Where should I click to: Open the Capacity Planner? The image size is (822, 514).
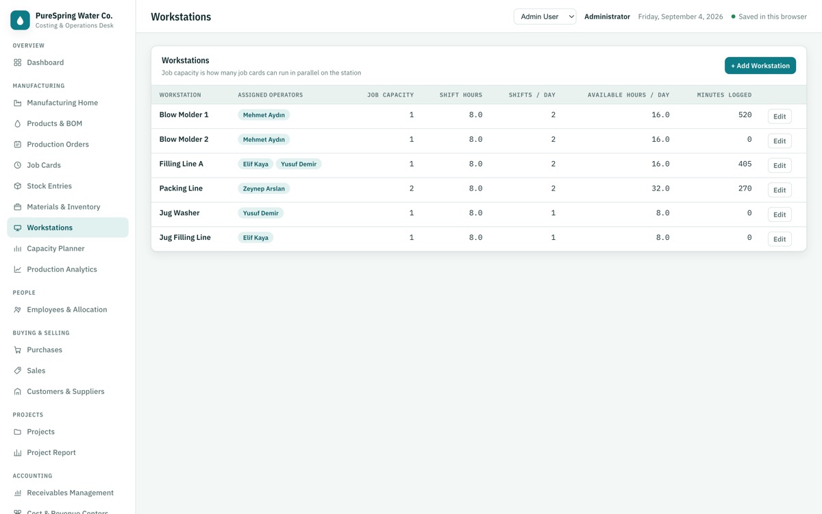(x=68, y=249)
